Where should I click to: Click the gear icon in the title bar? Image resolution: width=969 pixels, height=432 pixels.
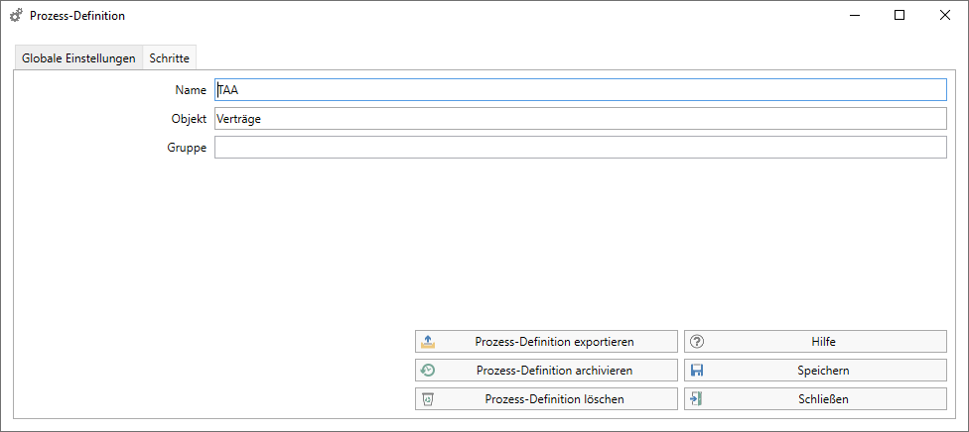pos(17,16)
